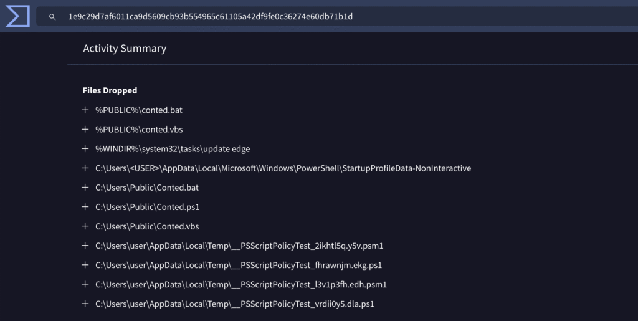Expand the fhrawnjm.ekg.ps1 dropped file row
638x321 pixels.
click(x=85, y=265)
